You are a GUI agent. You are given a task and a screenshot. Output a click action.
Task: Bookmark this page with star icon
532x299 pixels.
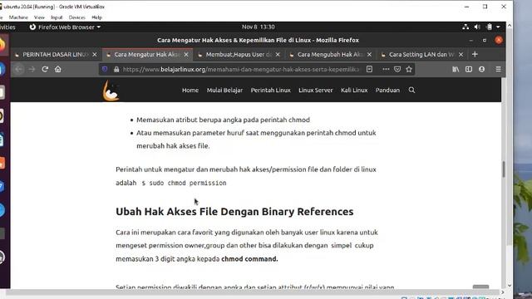409,69
